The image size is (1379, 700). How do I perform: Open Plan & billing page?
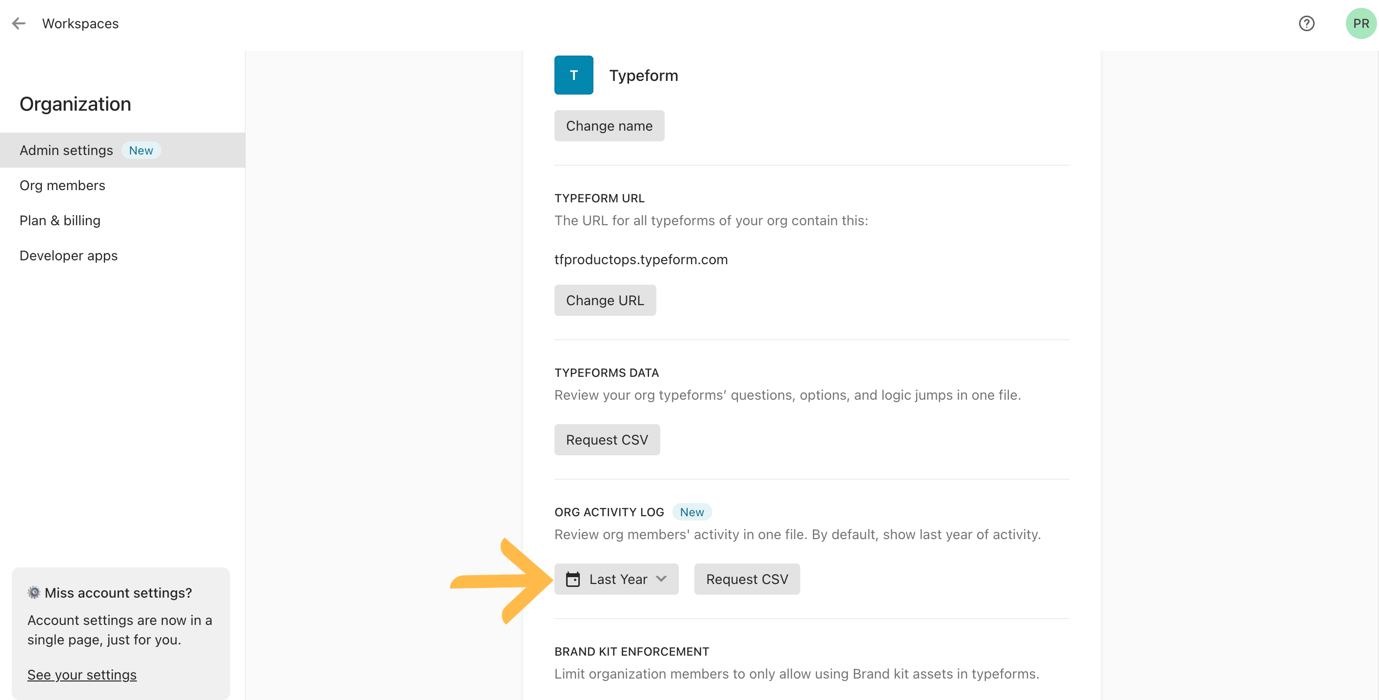(60, 220)
